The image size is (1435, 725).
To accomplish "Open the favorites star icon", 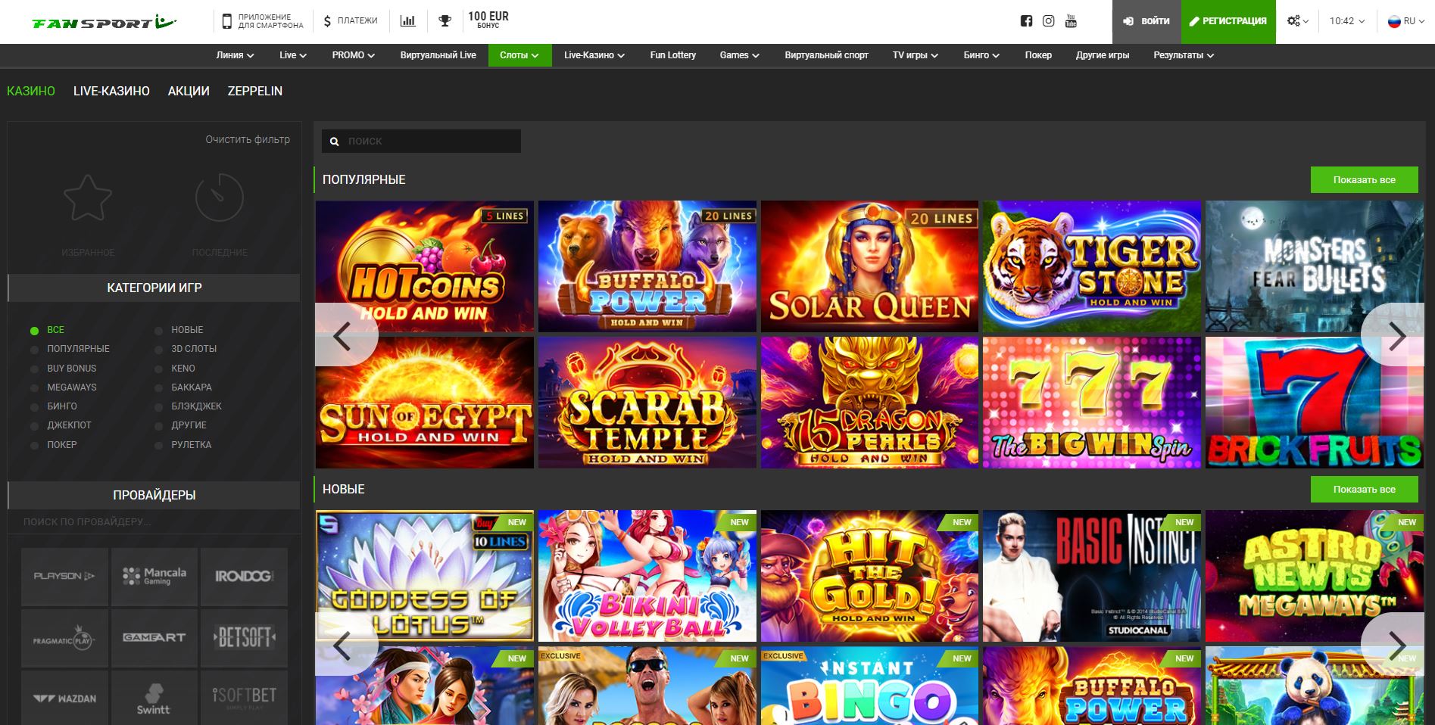I will (88, 198).
